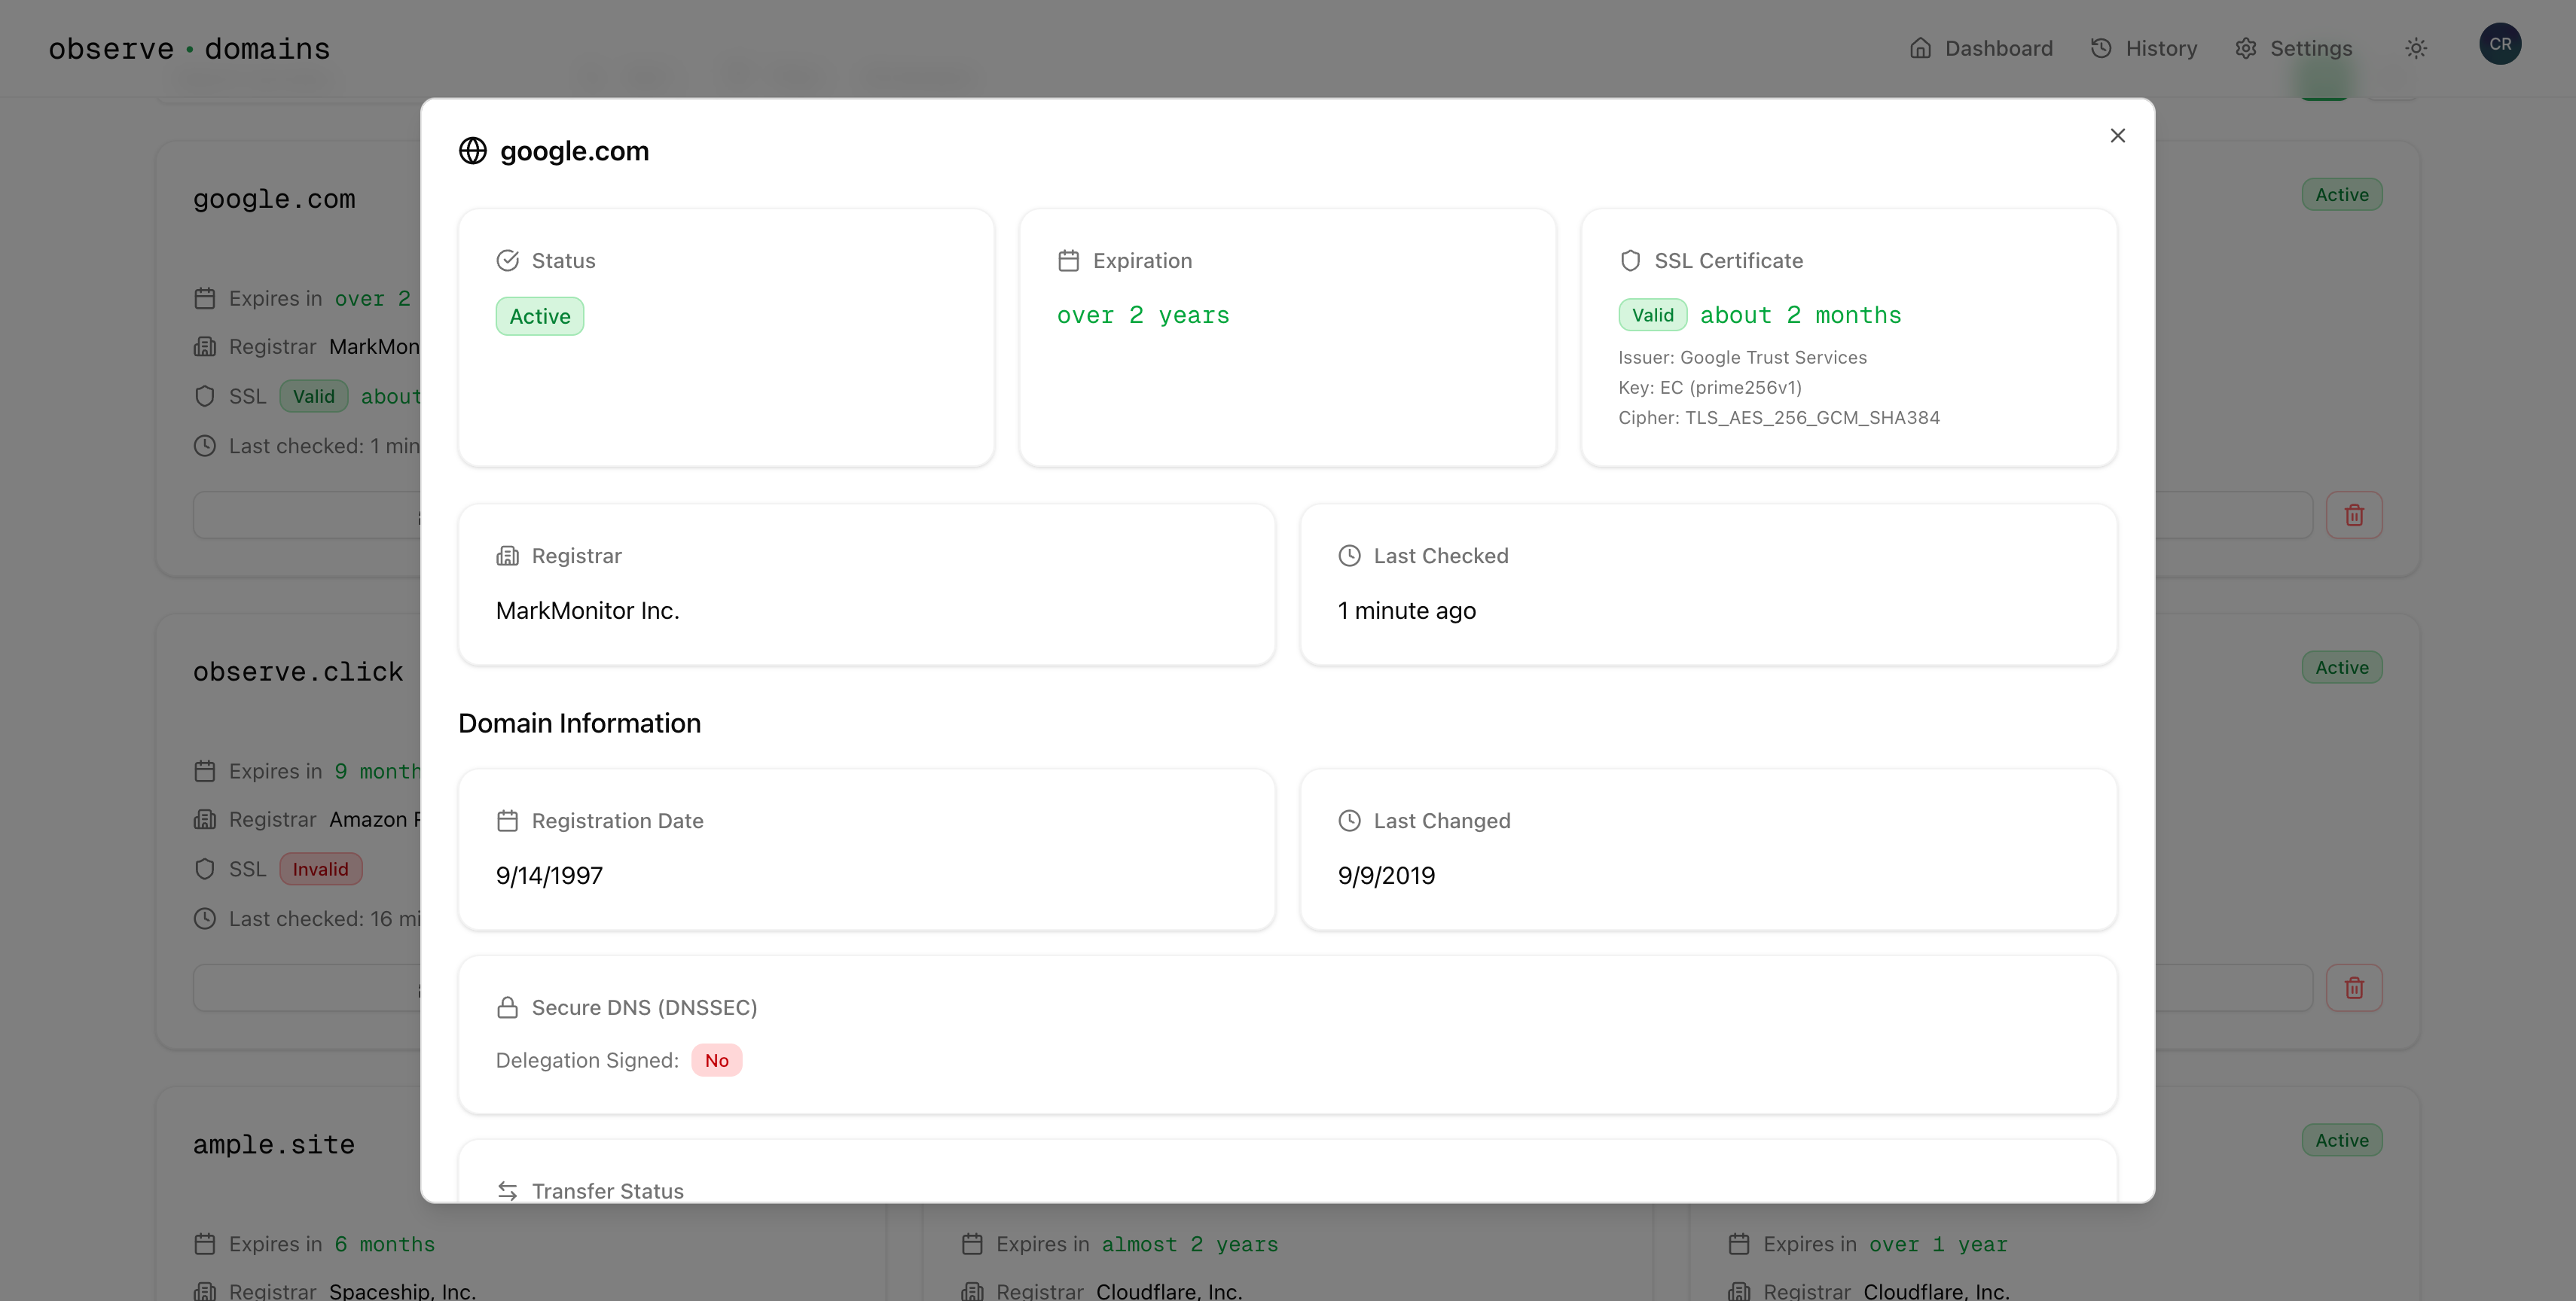Click the Secure DNS lock icon

508,1007
